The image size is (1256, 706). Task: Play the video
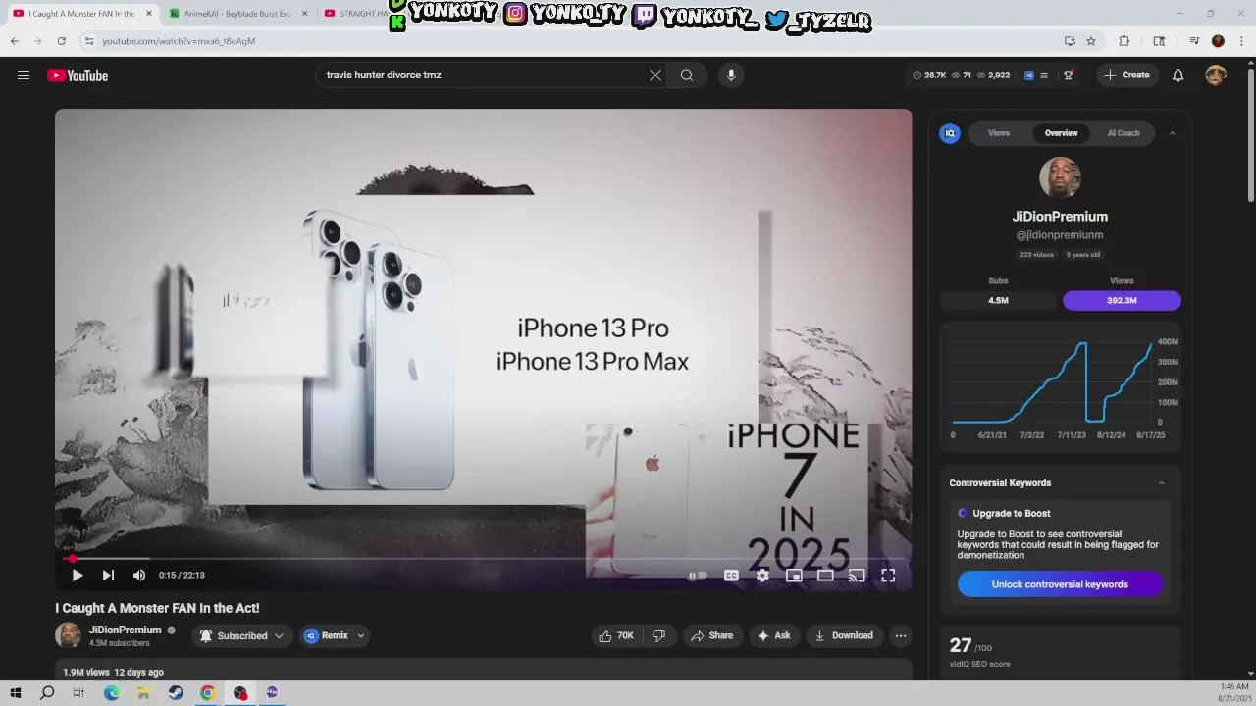(78, 576)
